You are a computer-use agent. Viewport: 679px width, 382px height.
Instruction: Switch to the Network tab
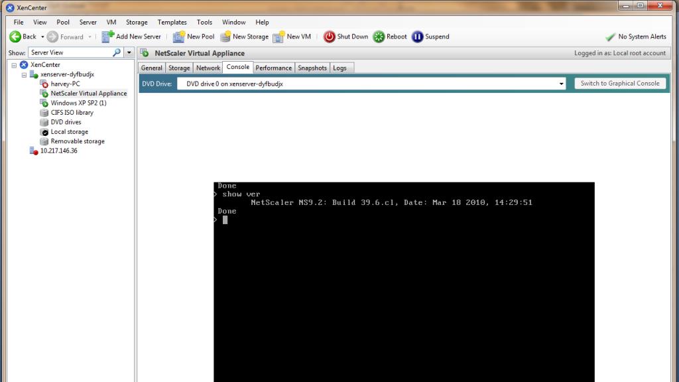(x=208, y=68)
